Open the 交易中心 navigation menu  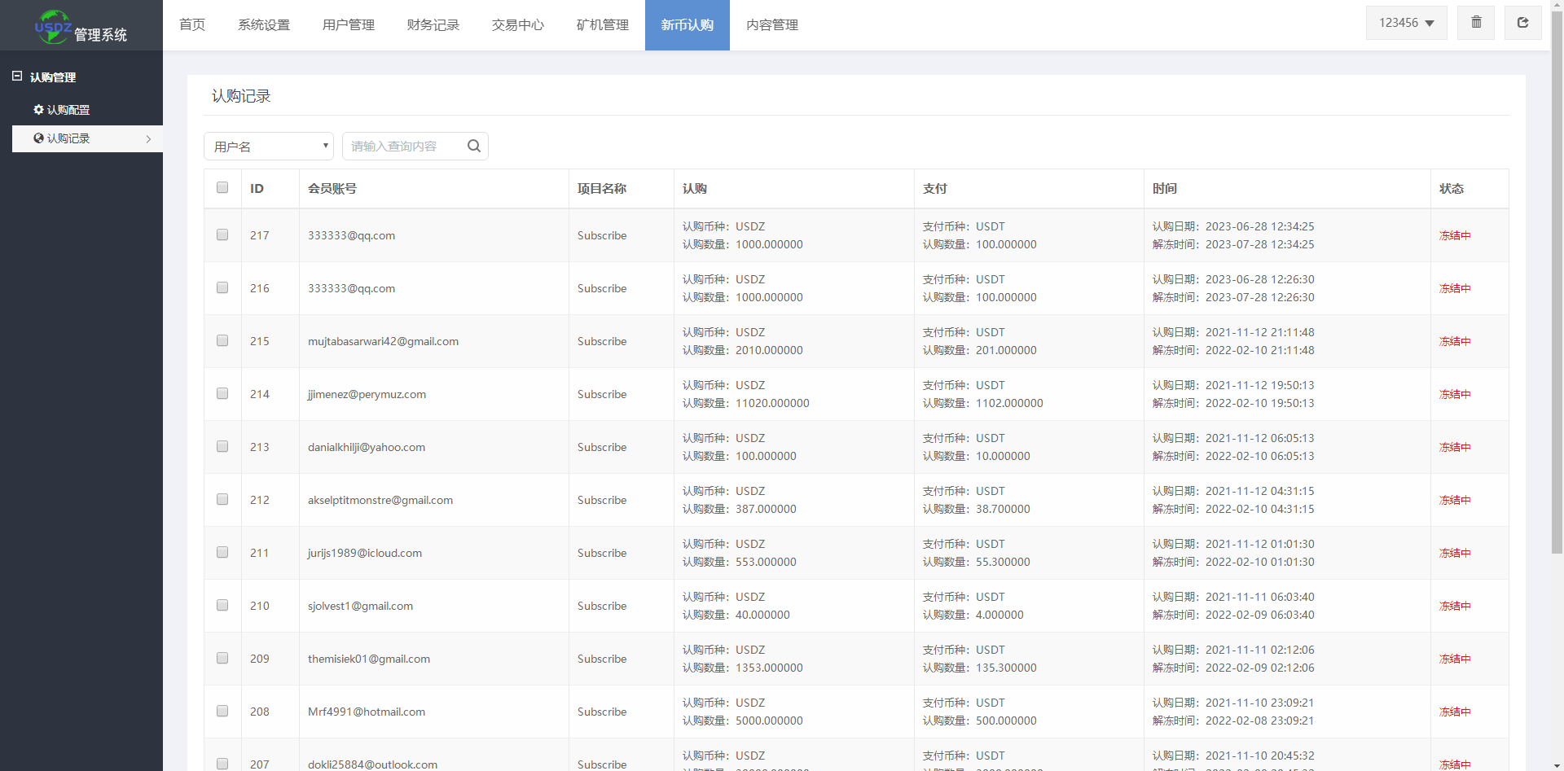pyautogui.click(x=518, y=25)
